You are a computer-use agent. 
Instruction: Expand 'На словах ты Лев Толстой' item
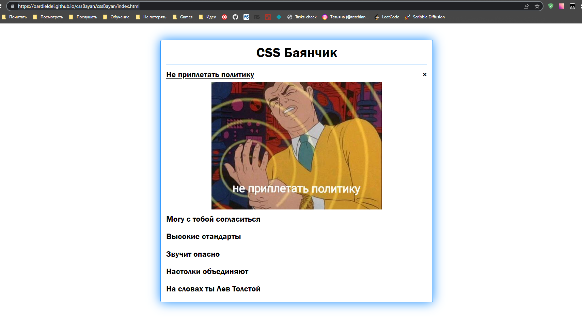click(213, 289)
